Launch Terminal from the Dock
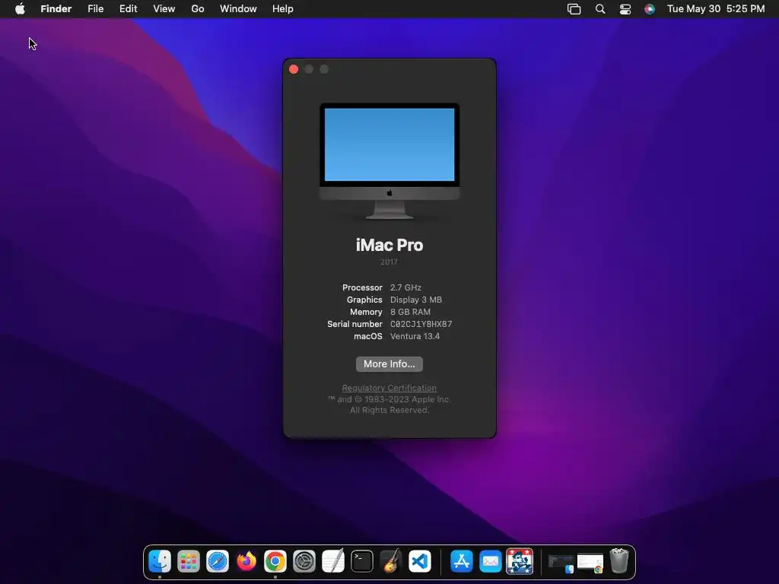This screenshot has height=584, width=779. click(361, 561)
